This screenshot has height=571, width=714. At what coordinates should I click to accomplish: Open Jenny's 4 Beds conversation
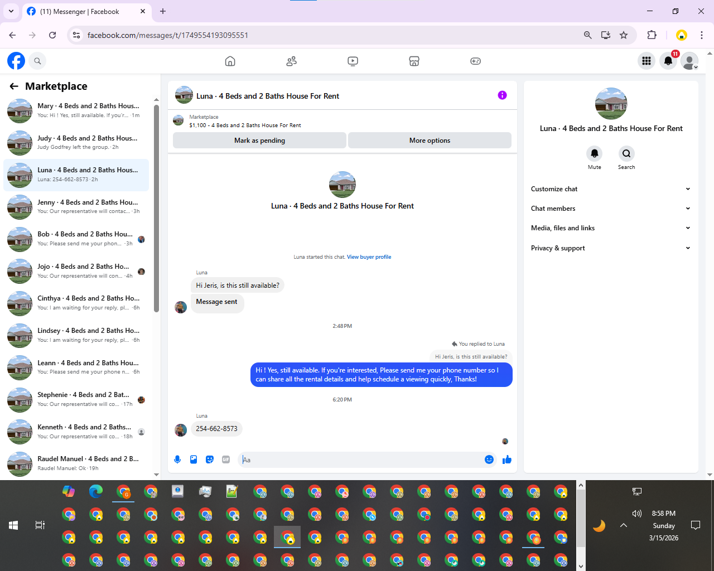(76, 207)
